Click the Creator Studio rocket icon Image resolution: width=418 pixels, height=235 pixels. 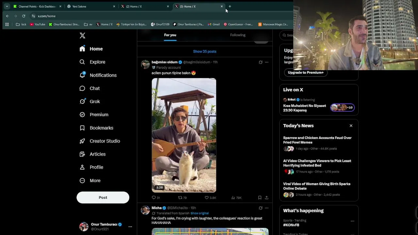click(x=82, y=141)
